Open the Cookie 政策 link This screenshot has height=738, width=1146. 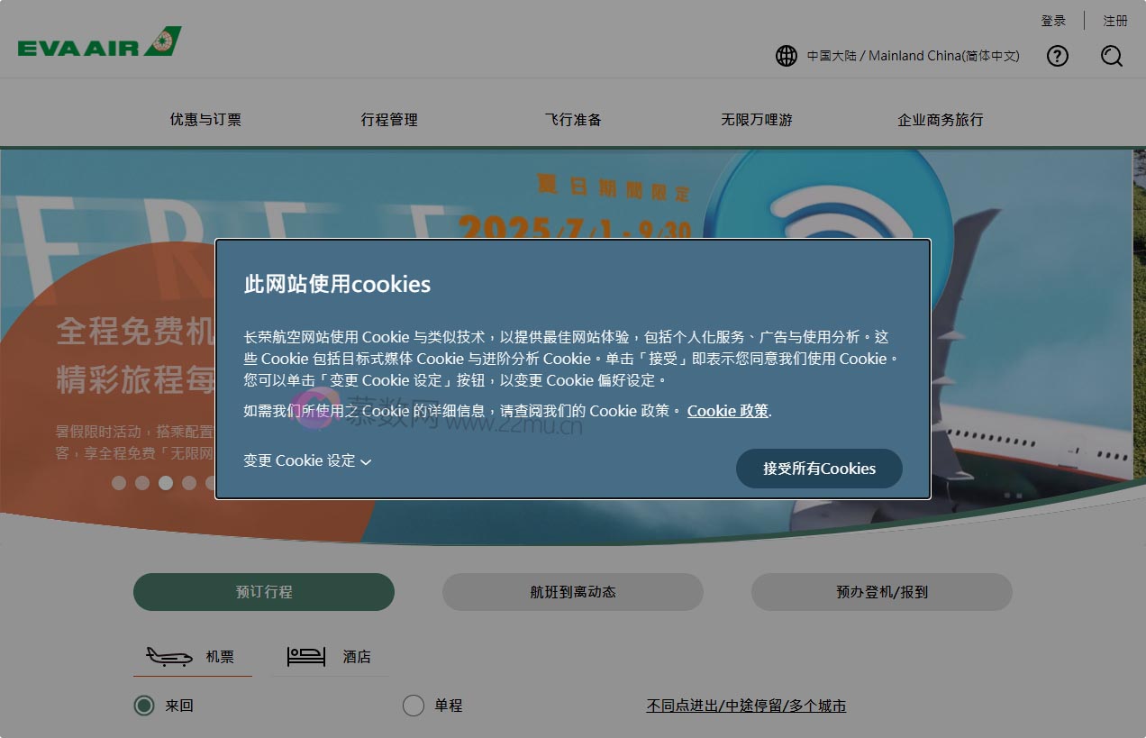click(727, 411)
